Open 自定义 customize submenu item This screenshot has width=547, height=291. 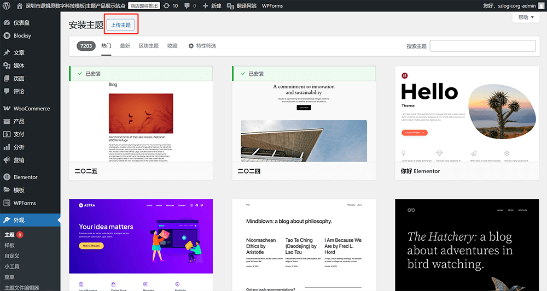12,256
